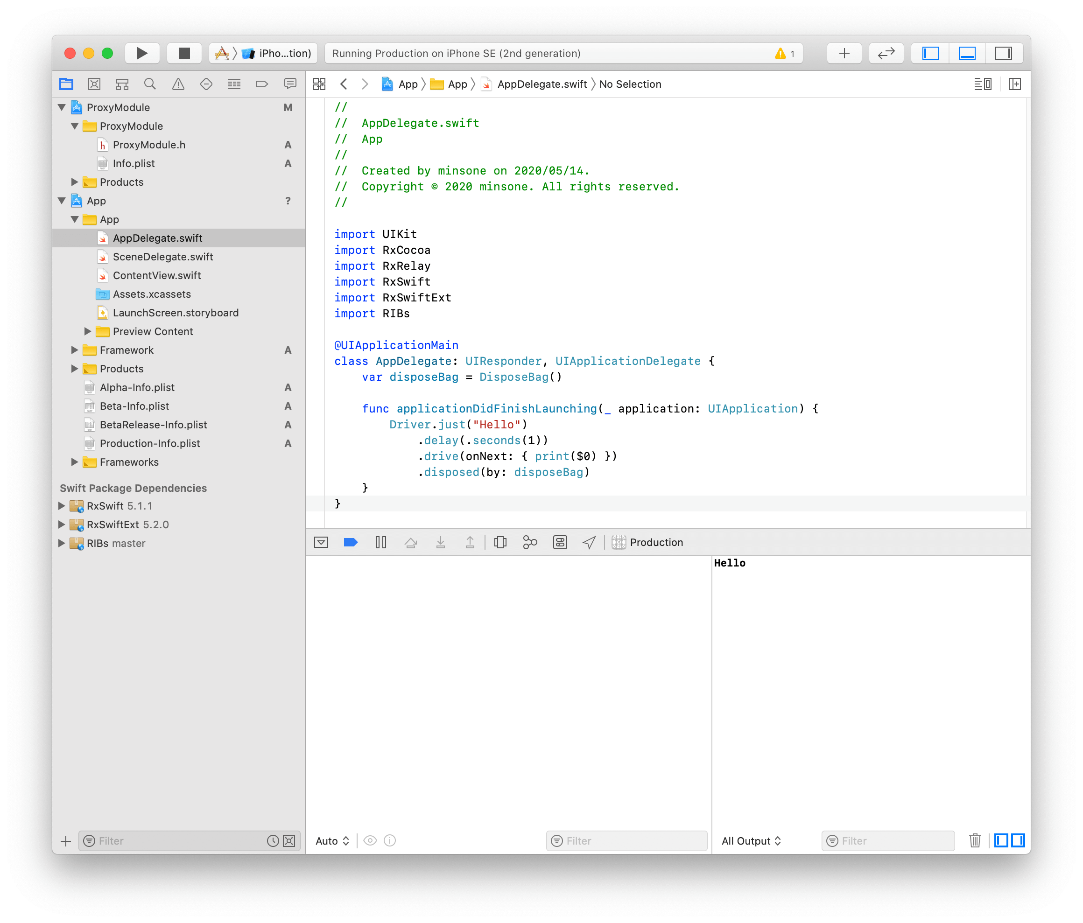Expand RIBs master package
The image size is (1083, 923).
[62, 543]
